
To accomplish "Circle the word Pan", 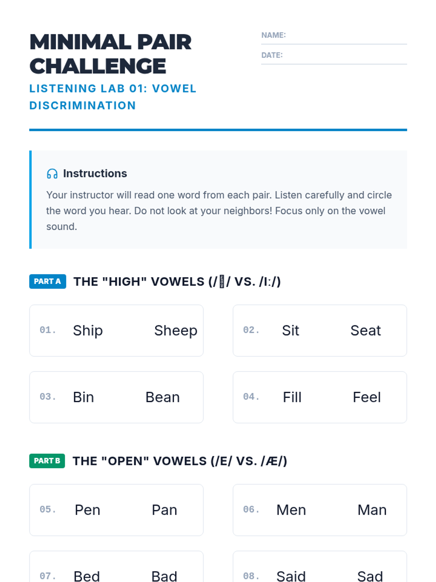I will pos(164,510).
